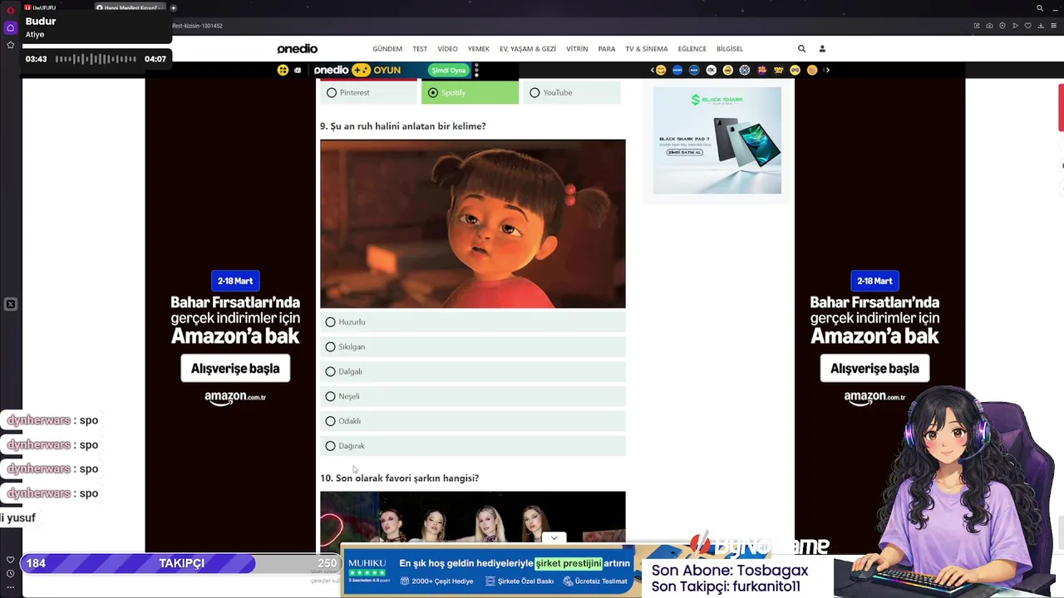Open the Opera sidebar bookmarks star
Viewport: 1064px width, 598px height.
click(10, 45)
